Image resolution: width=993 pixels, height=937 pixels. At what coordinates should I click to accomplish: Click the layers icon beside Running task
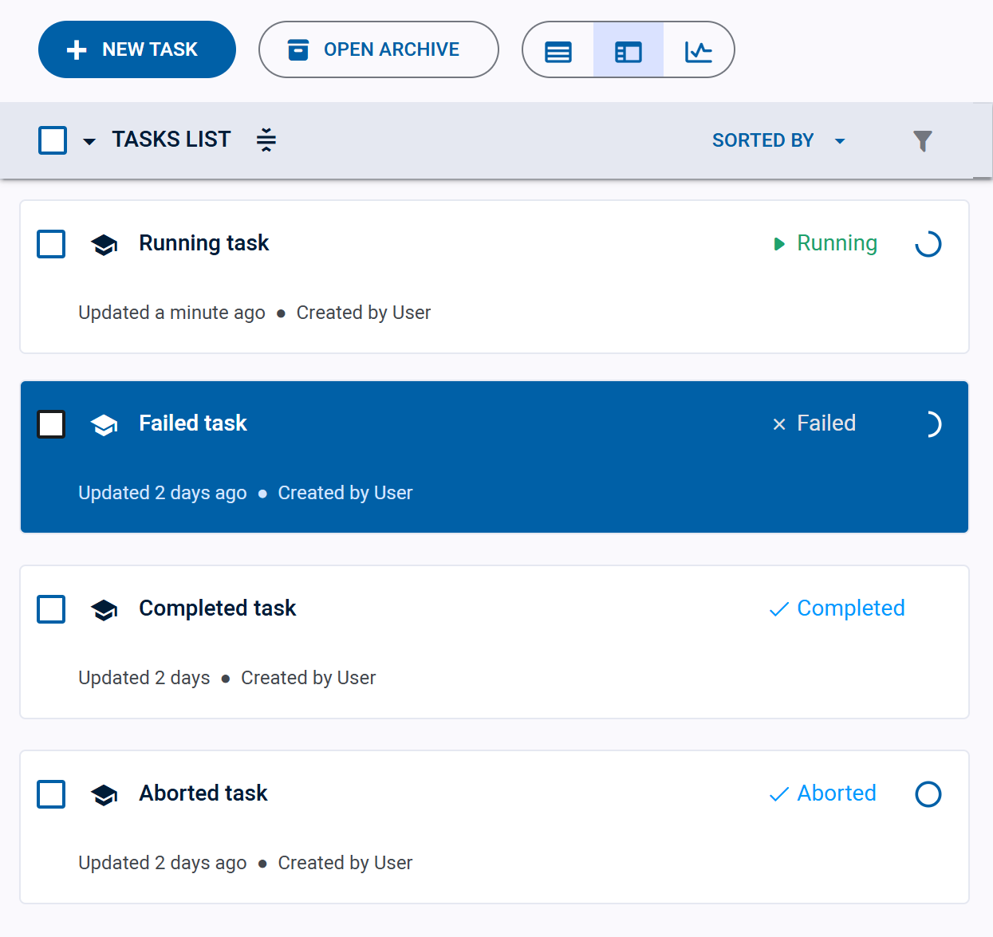104,244
